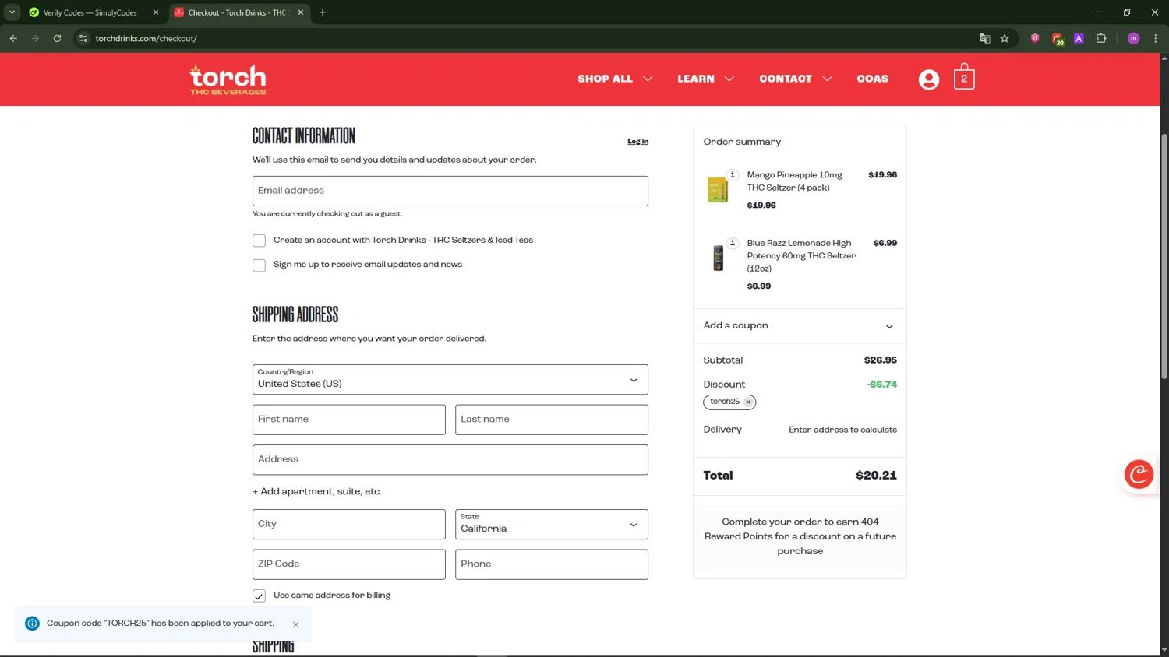Expand the SHOP ALL menu
1169x657 pixels.
(614, 79)
